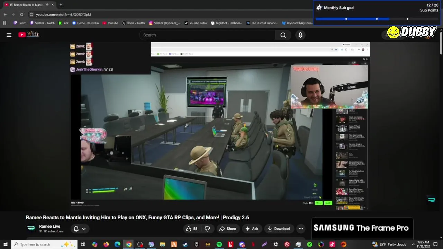
Task: Open weather widget showing 35°F Partly cloudy
Action: point(389,245)
